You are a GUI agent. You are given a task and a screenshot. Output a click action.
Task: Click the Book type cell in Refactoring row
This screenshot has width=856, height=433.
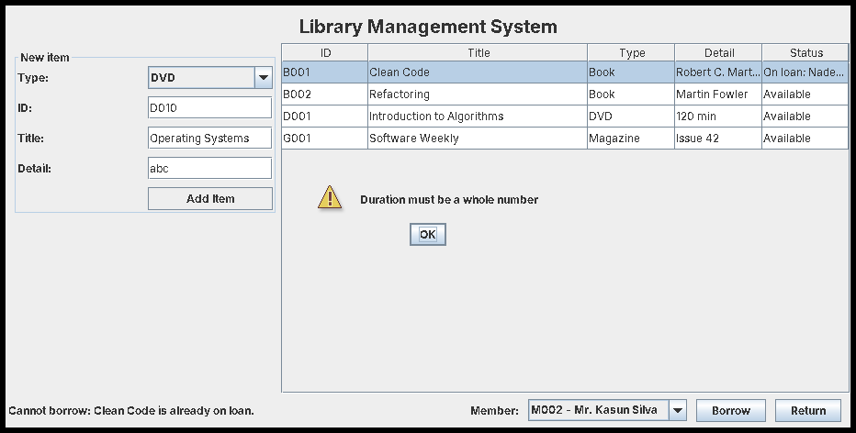click(631, 94)
